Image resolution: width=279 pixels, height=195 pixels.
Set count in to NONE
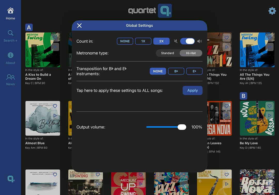[x=125, y=41]
